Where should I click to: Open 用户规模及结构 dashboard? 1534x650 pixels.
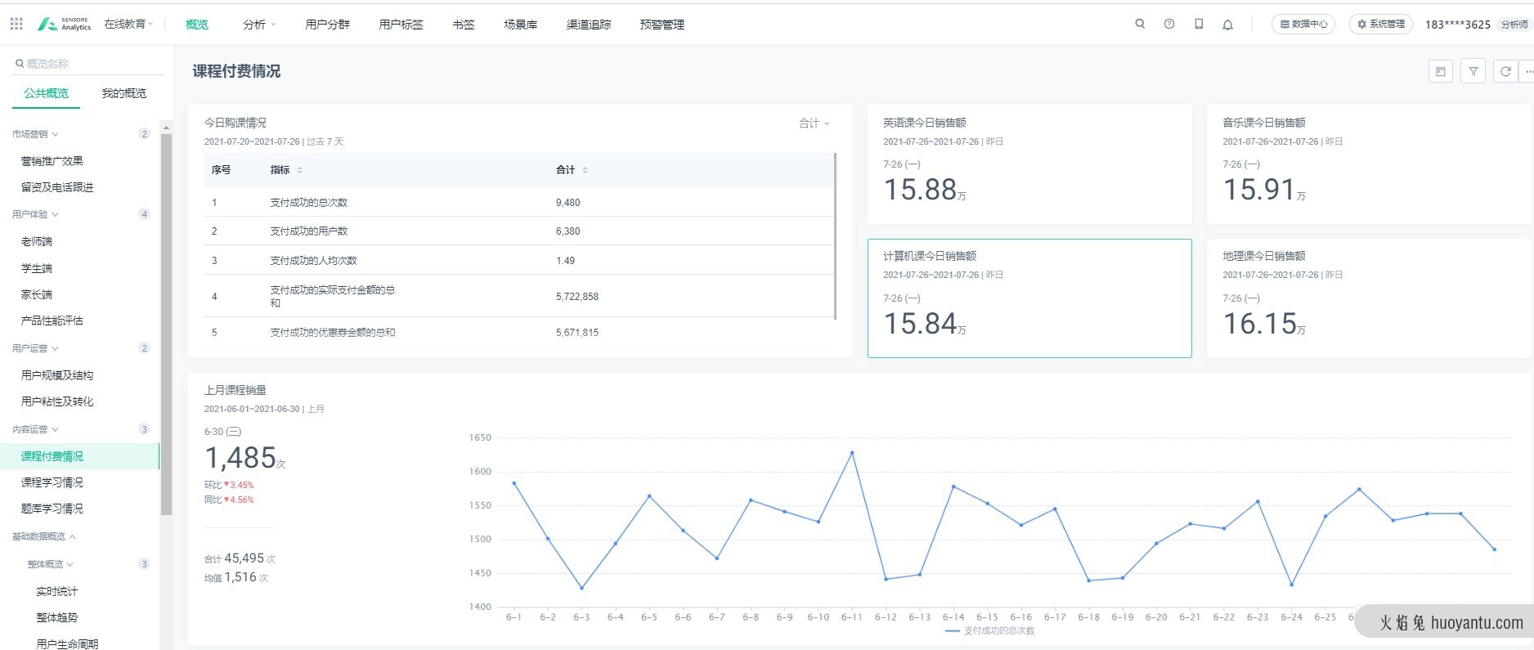[x=57, y=375]
